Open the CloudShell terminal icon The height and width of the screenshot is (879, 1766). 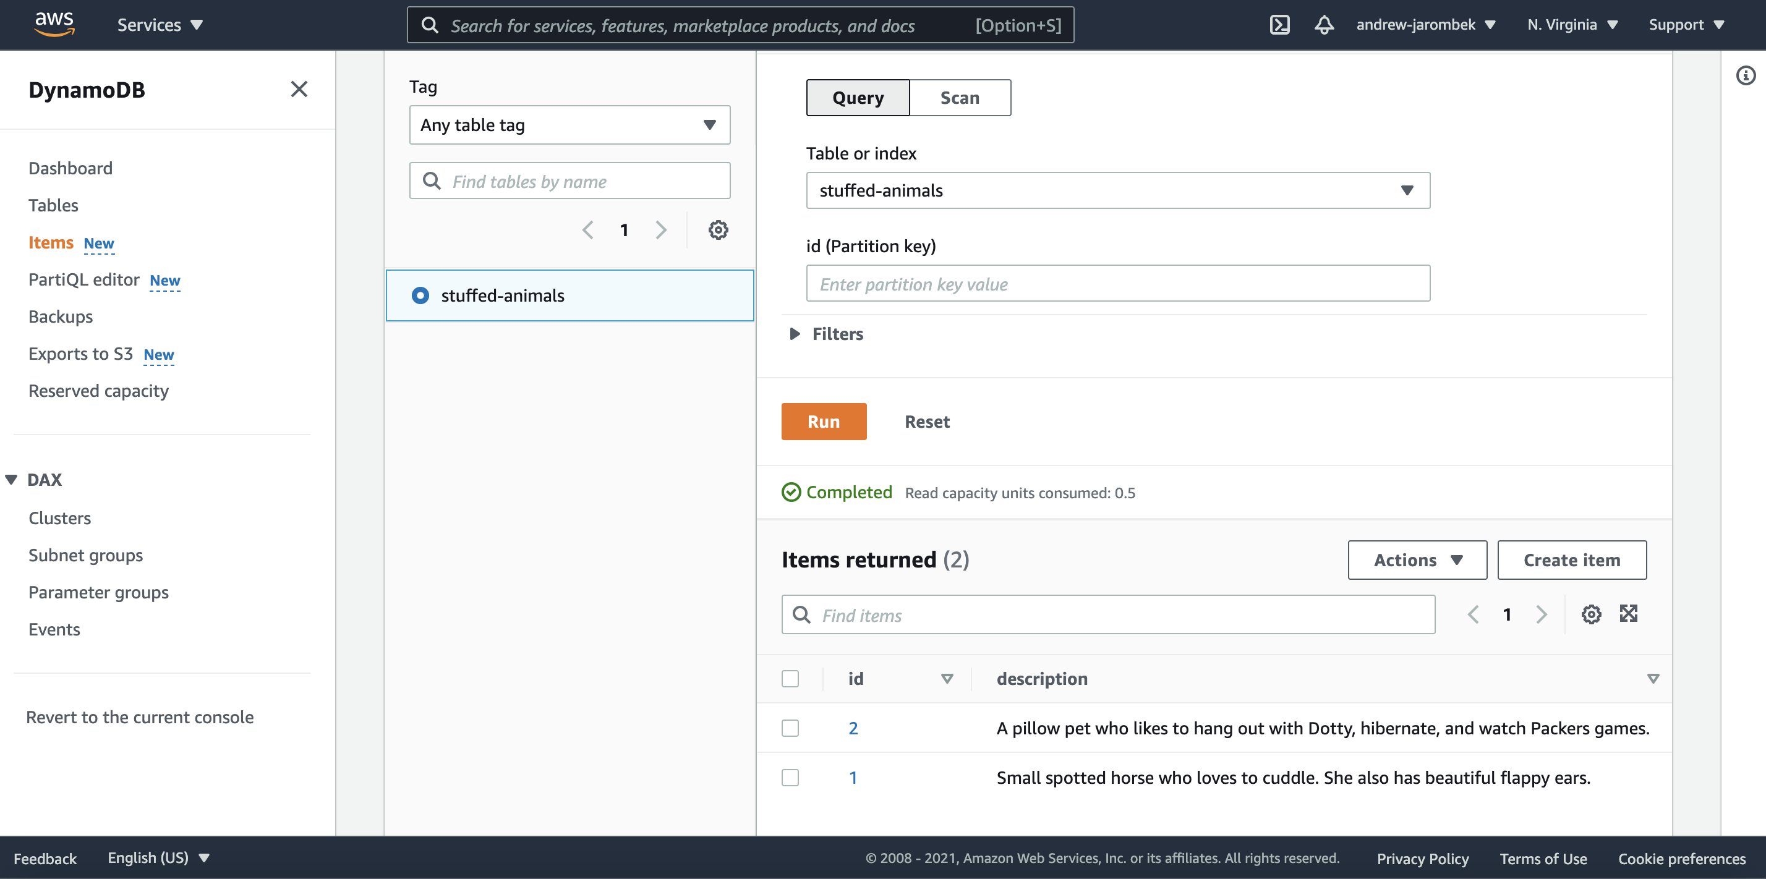(1279, 25)
